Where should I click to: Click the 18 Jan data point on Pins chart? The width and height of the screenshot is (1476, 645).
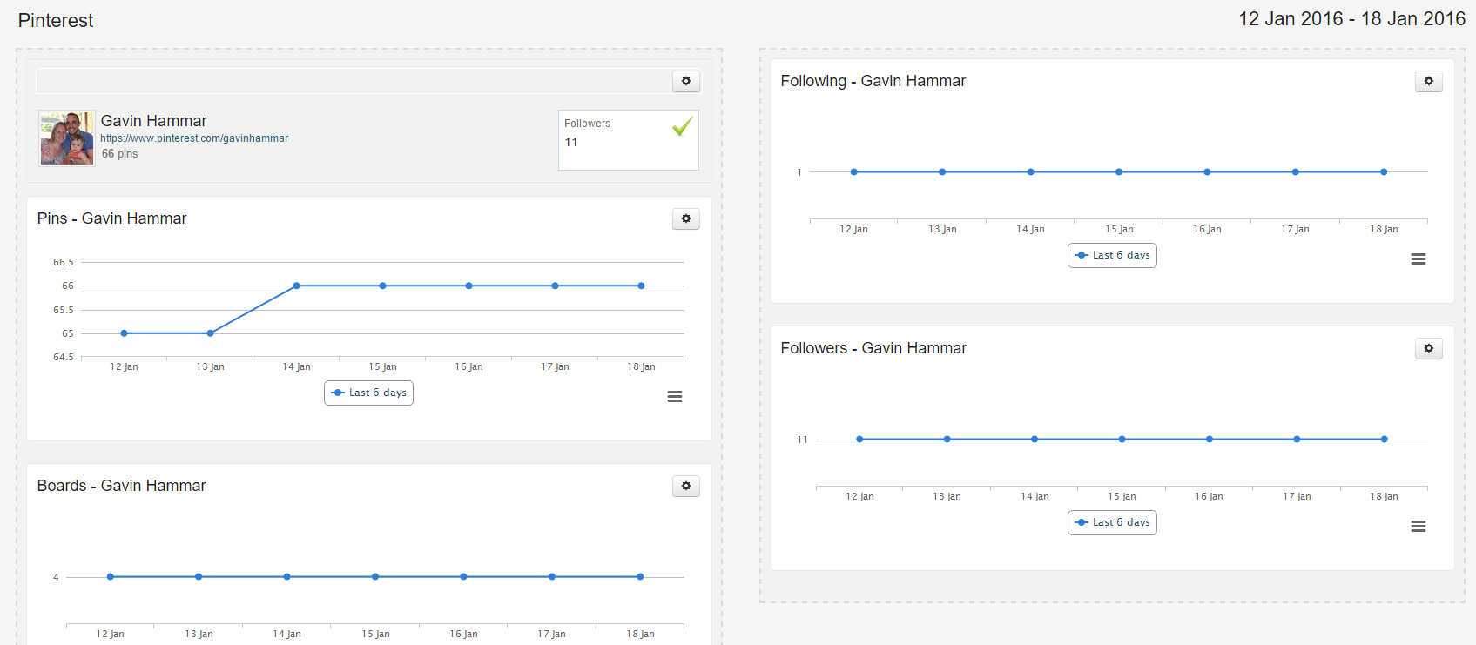pos(642,286)
